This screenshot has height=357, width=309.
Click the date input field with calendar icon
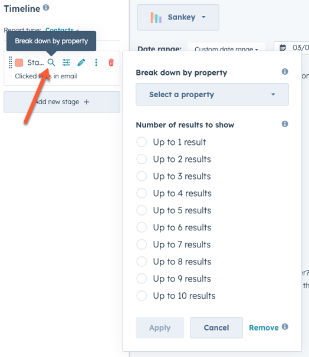(292, 47)
